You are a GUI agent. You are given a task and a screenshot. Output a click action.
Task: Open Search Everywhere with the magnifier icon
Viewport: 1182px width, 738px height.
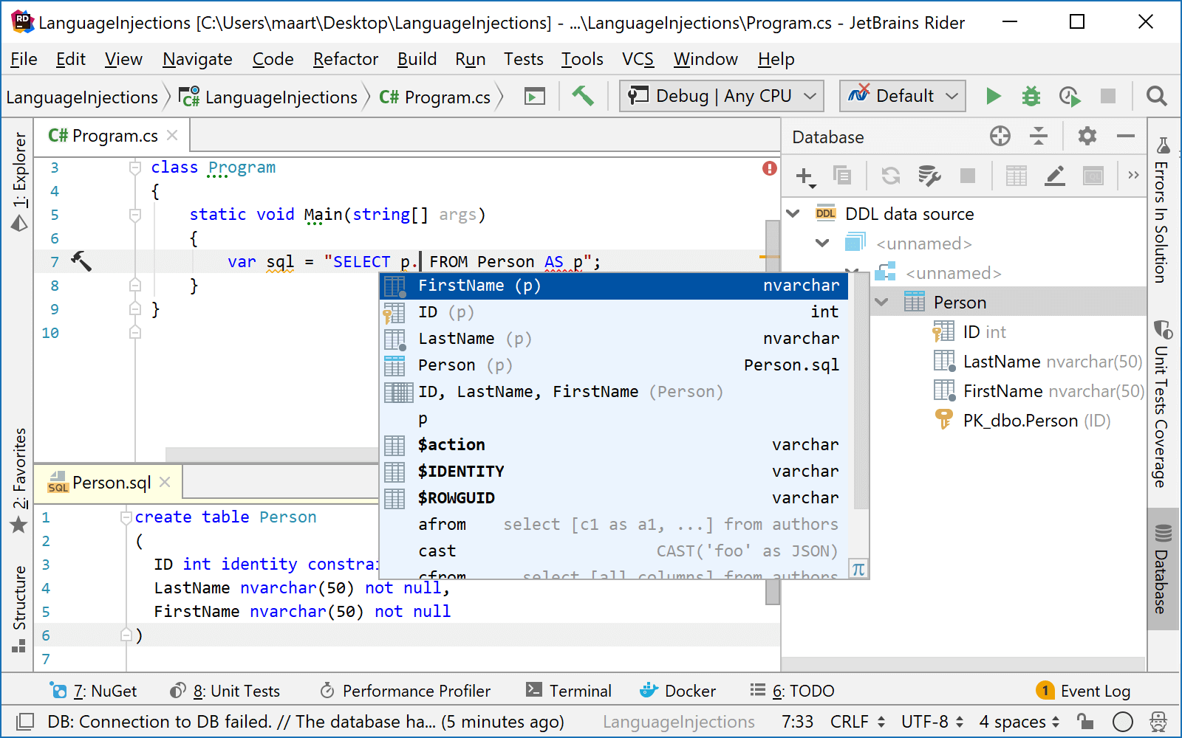click(1156, 96)
